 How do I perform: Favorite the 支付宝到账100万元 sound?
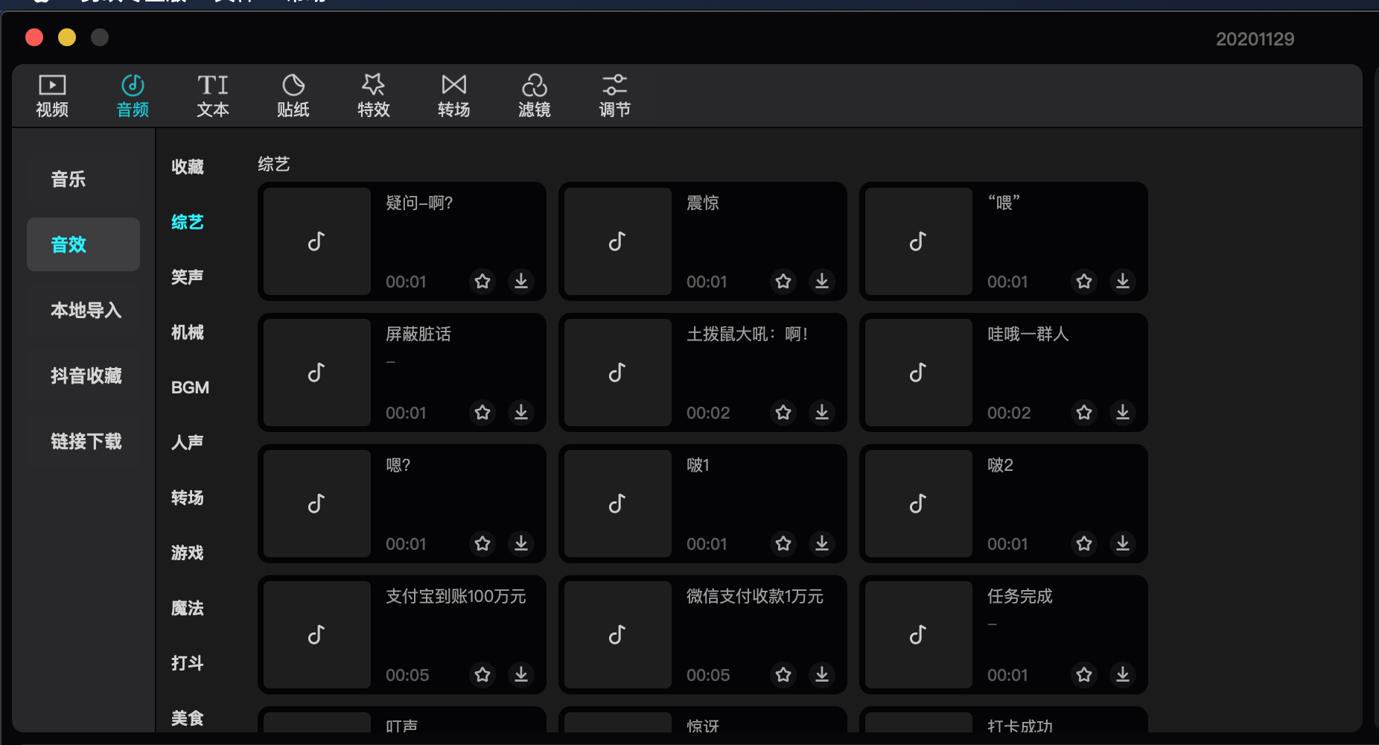click(x=483, y=674)
